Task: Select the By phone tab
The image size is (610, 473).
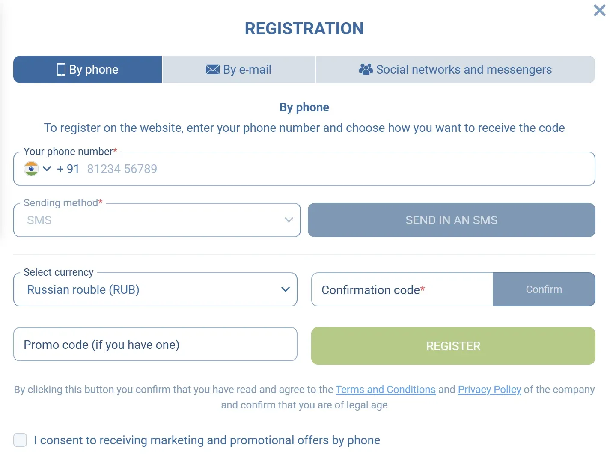Action: 88,69
